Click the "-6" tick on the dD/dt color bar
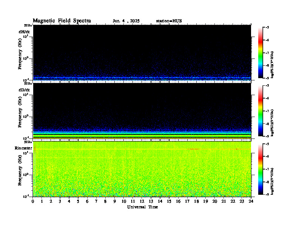 267,98
